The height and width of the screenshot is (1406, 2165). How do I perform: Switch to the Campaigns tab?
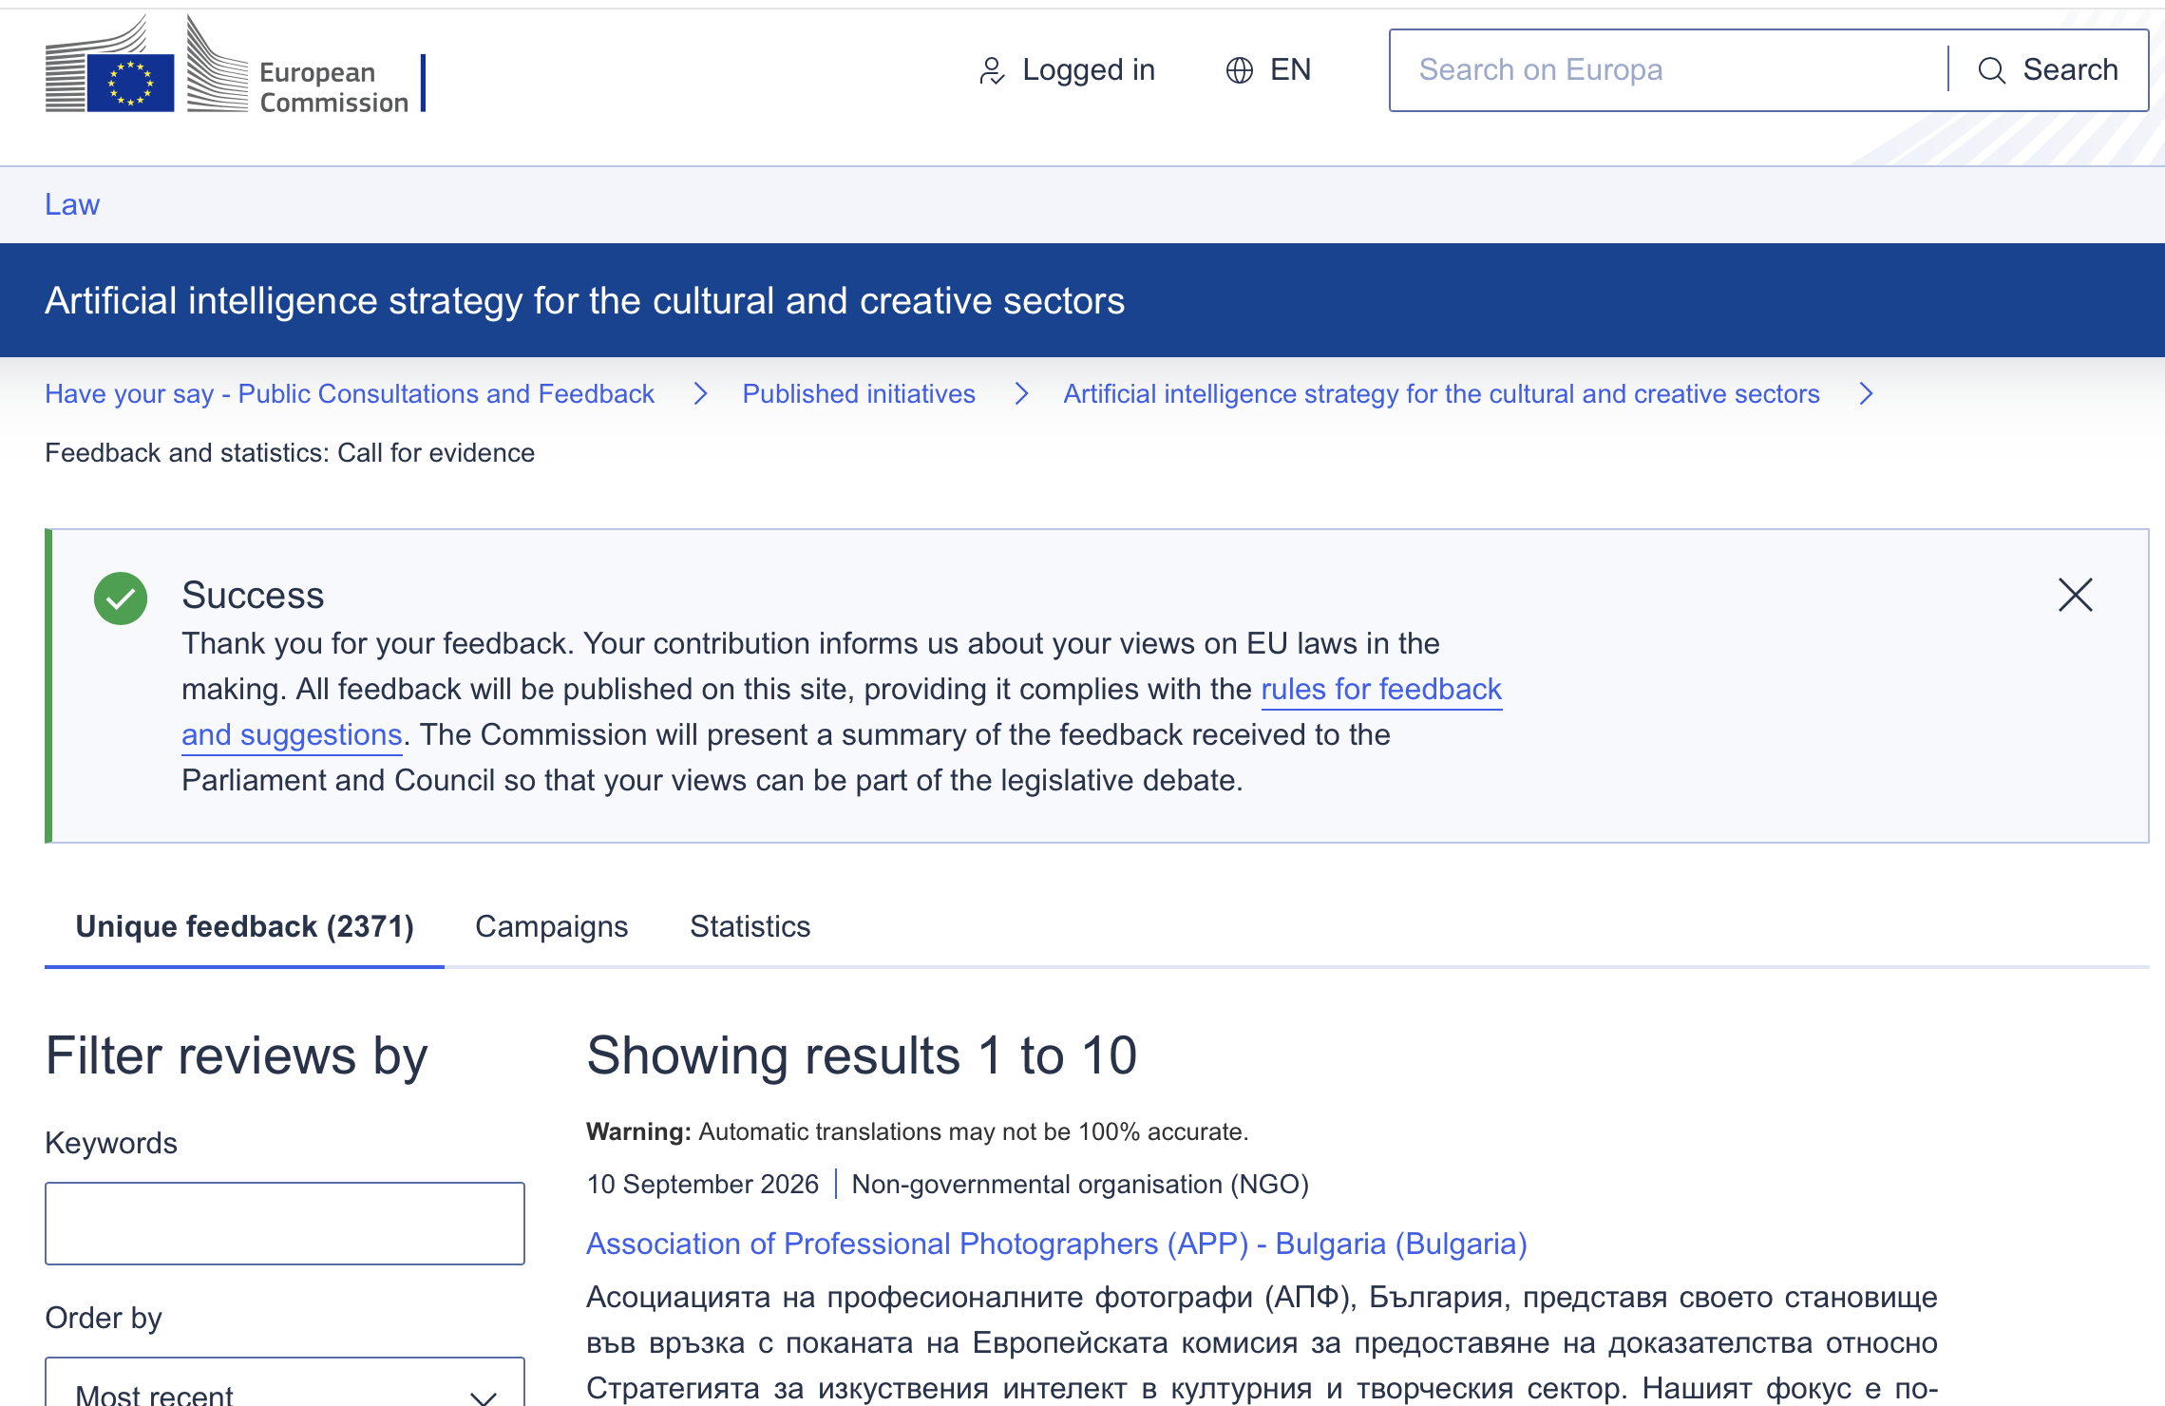[x=552, y=926]
